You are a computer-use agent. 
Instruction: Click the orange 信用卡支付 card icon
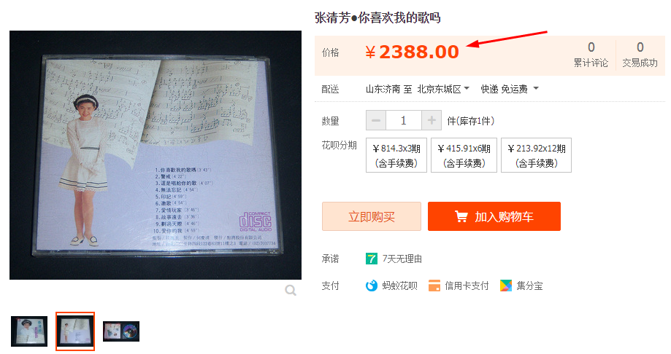(x=434, y=286)
